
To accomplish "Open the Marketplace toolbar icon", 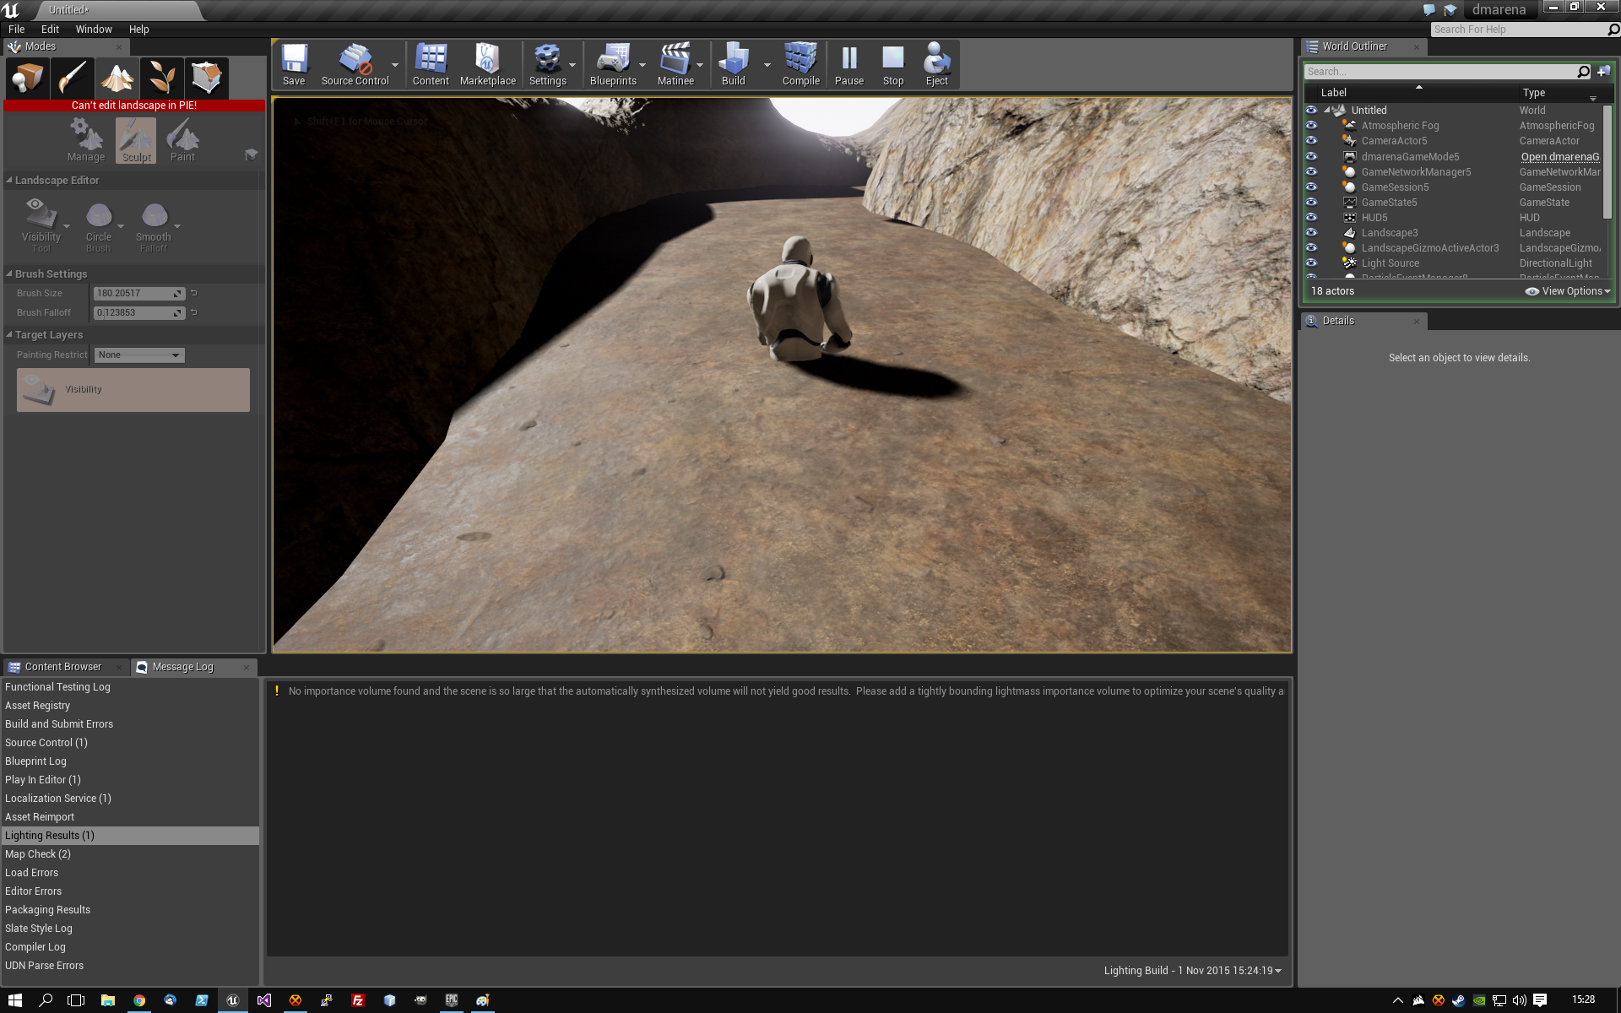I will tap(488, 64).
